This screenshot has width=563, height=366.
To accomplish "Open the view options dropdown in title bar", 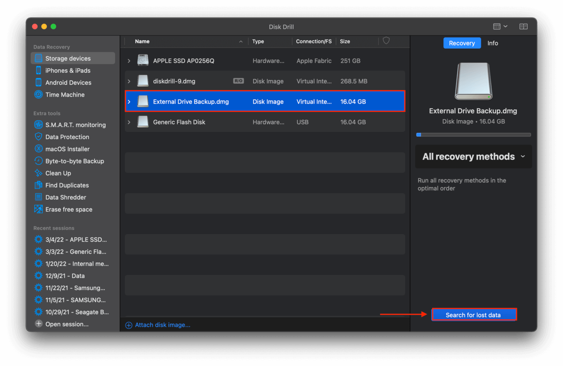I will click(500, 27).
